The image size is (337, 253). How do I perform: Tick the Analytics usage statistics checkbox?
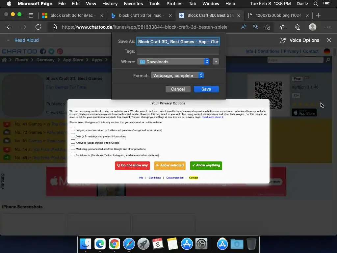(73, 142)
